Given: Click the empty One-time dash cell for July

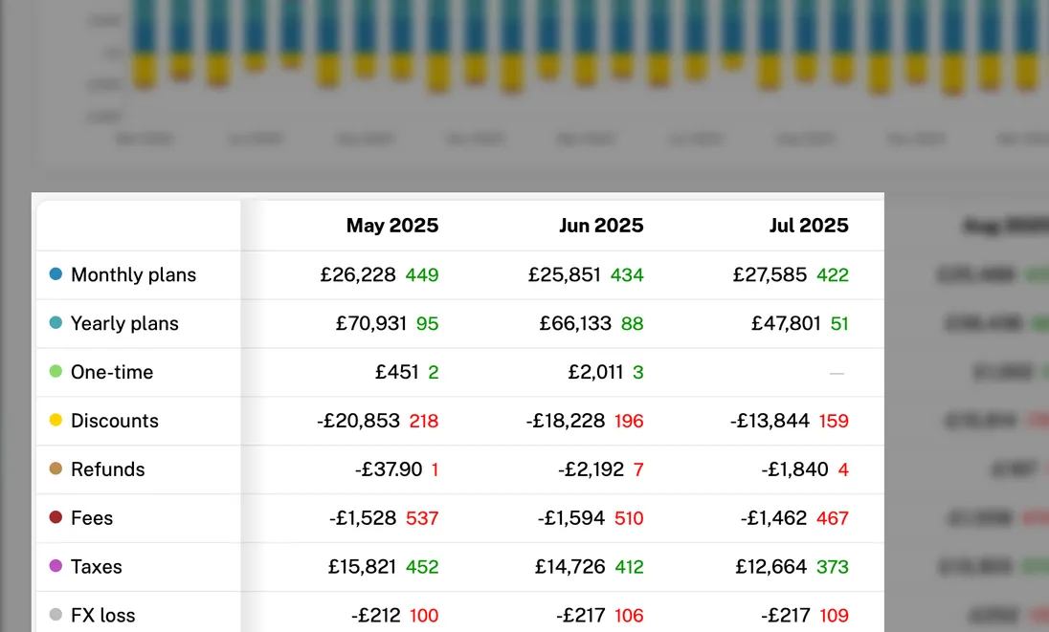Looking at the screenshot, I should click(x=837, y=373).
